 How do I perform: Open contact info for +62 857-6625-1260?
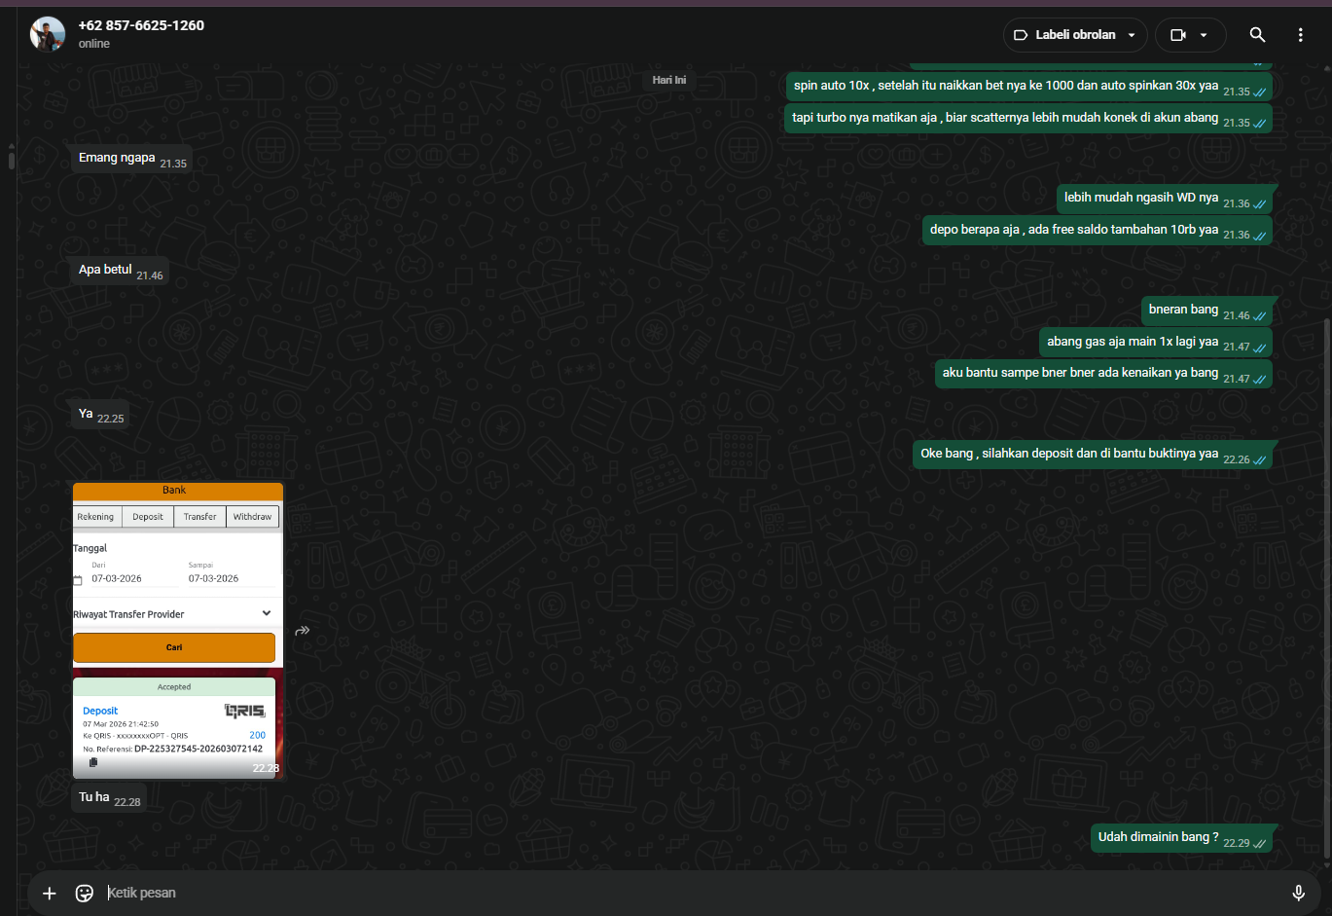141,25
